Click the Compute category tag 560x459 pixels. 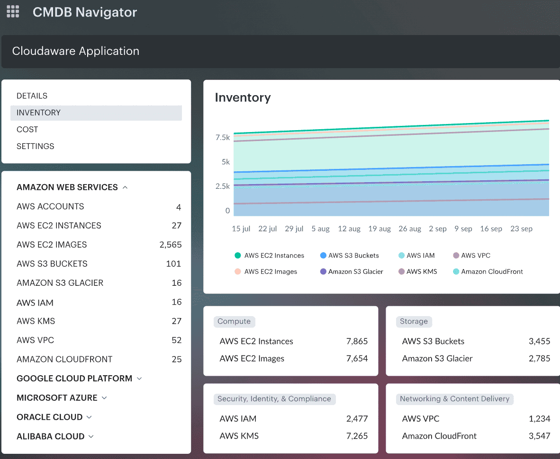point(235,321)
